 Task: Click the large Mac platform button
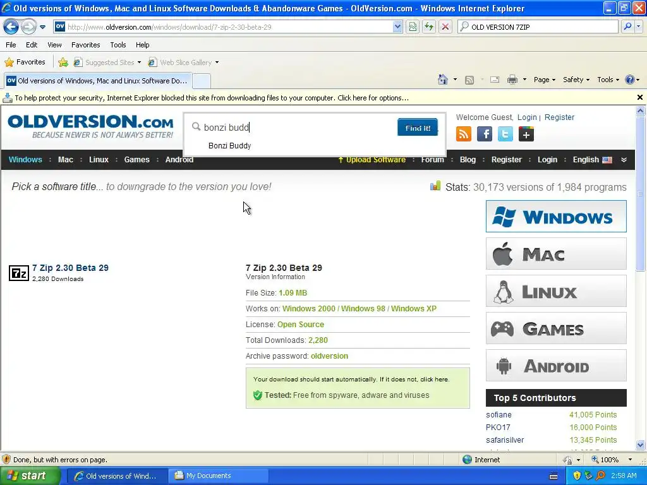[x=556, y=254]
